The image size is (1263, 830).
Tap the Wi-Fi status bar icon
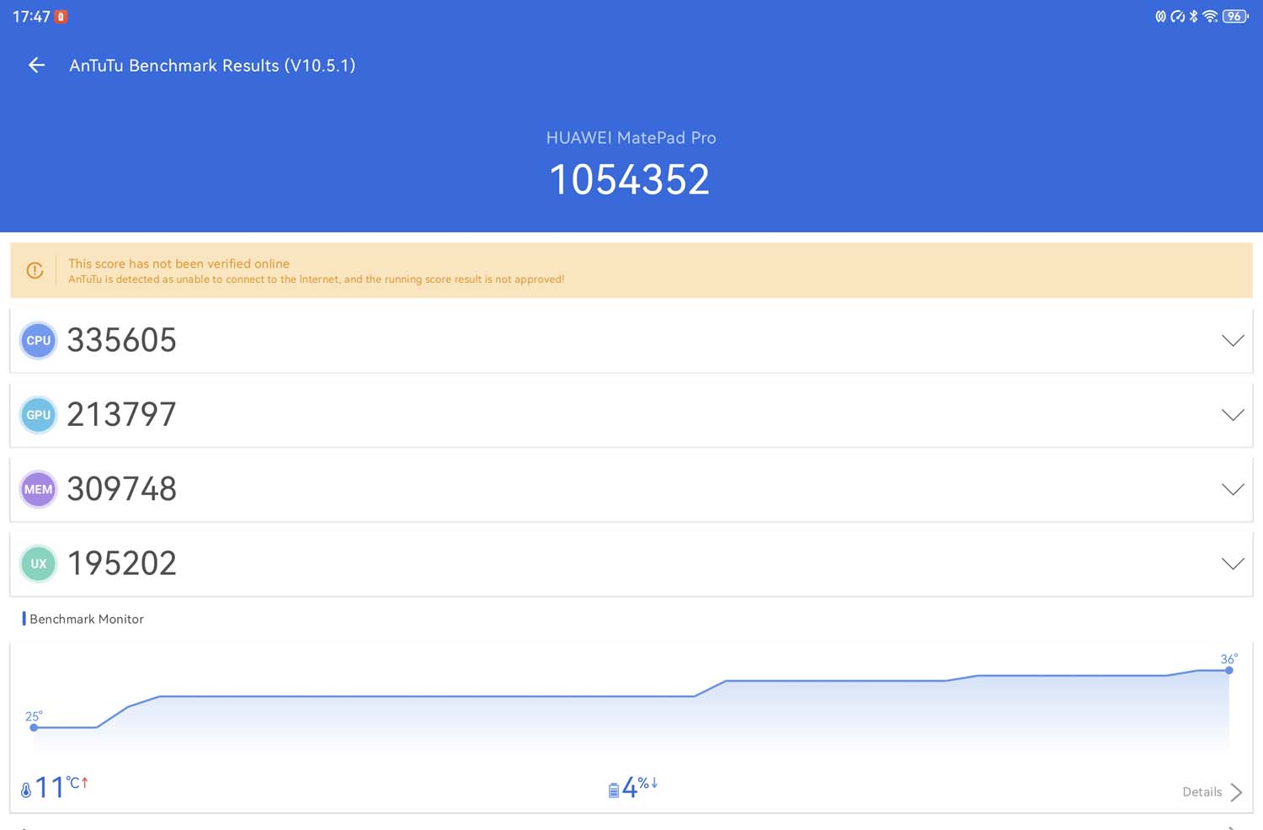1210,16
